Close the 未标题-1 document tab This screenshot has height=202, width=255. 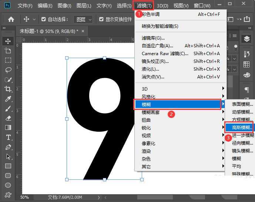coord(82,31)
